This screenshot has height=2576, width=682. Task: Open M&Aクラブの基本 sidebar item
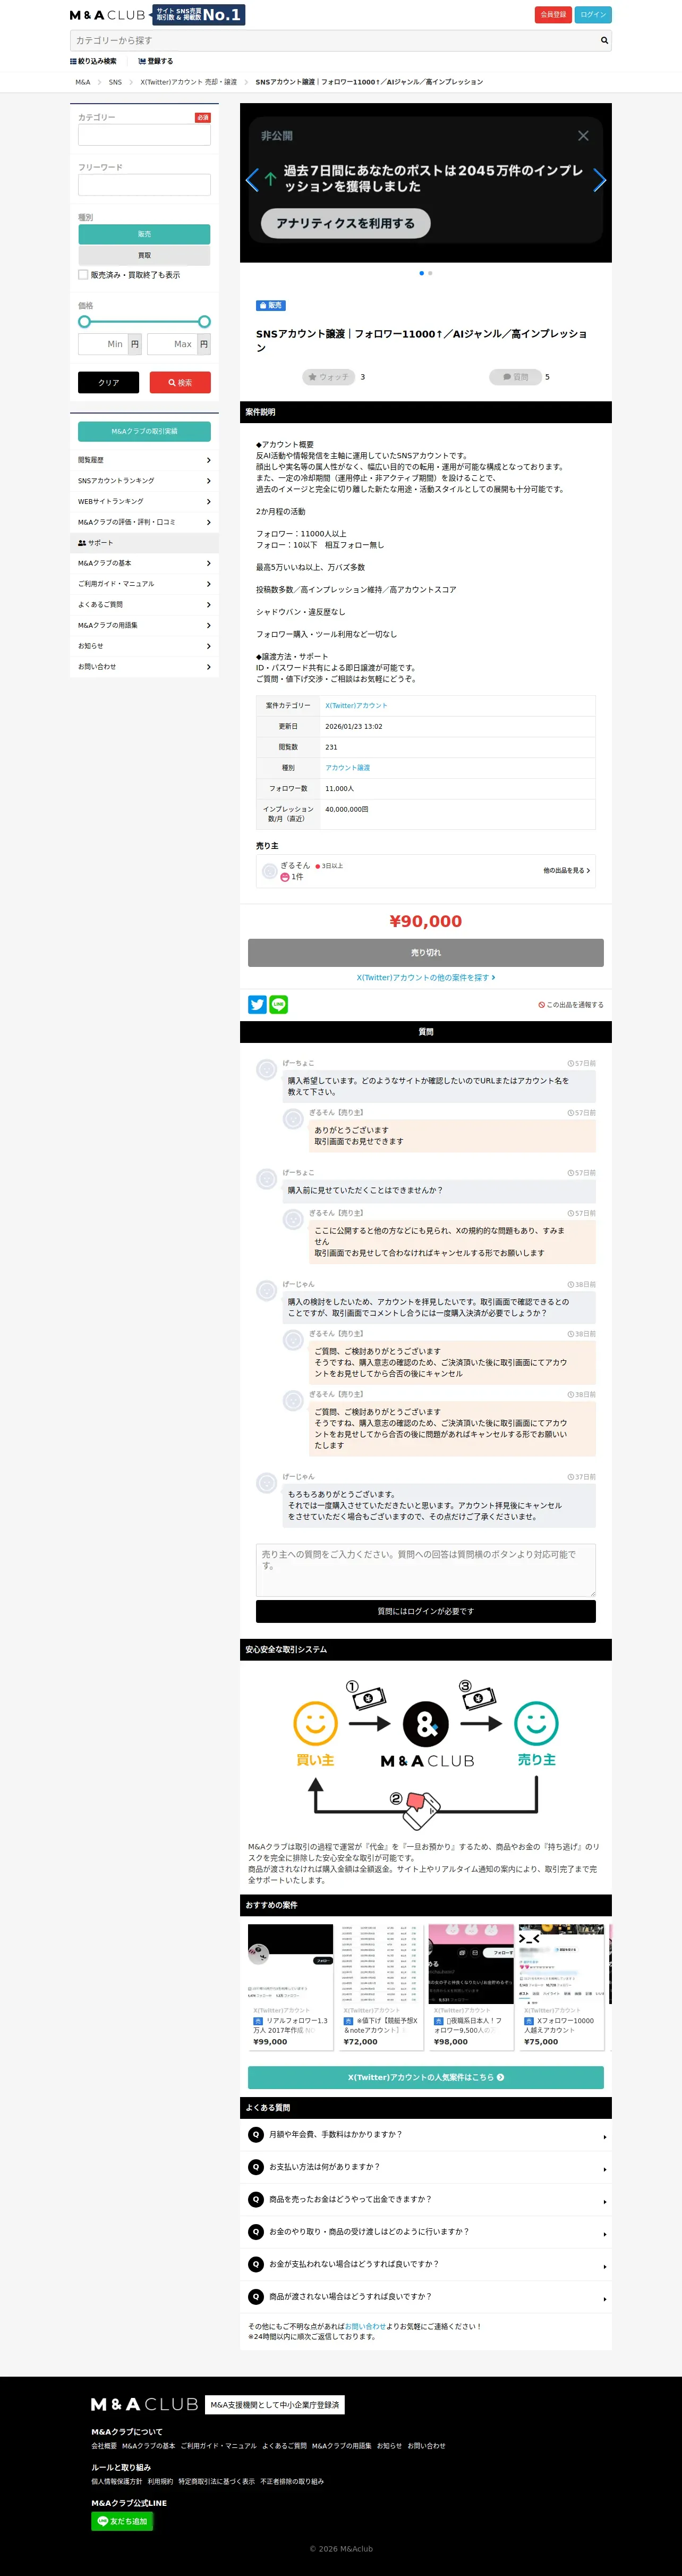click(x=144, y=563)
